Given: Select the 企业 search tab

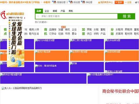Looking at the screenshot, I should [x=47, y=11].
